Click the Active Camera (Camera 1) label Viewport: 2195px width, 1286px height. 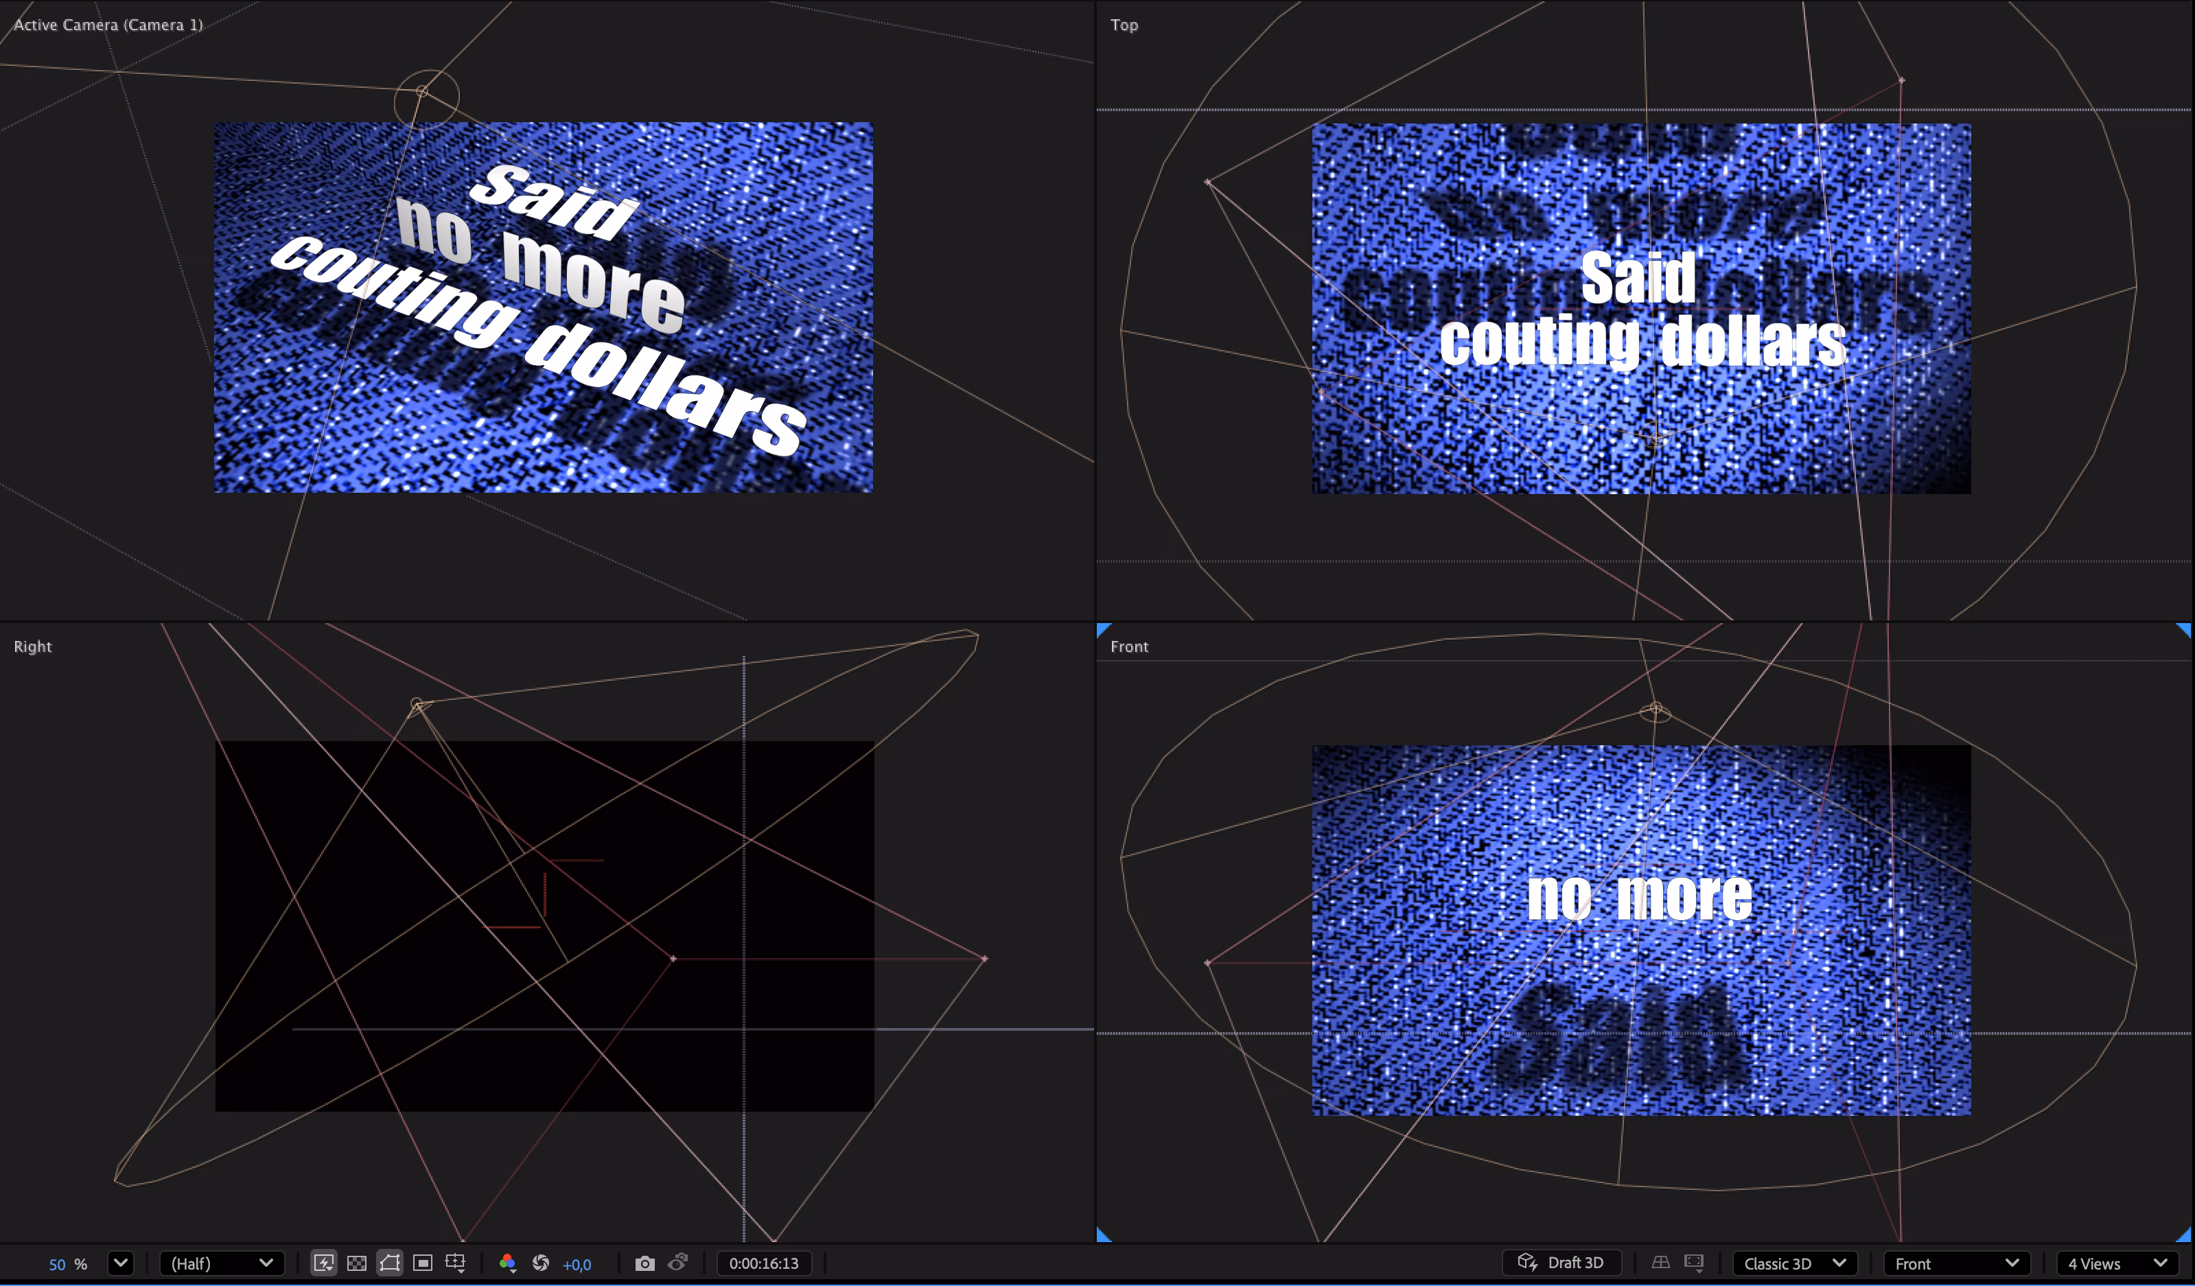108,25
